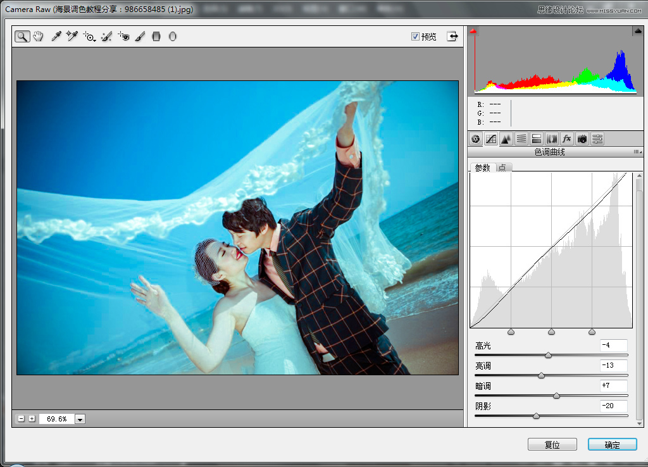Screen dimensions: 648x467
Task: Select the Zoom magnifier tool
Action: tap(22, 37)
